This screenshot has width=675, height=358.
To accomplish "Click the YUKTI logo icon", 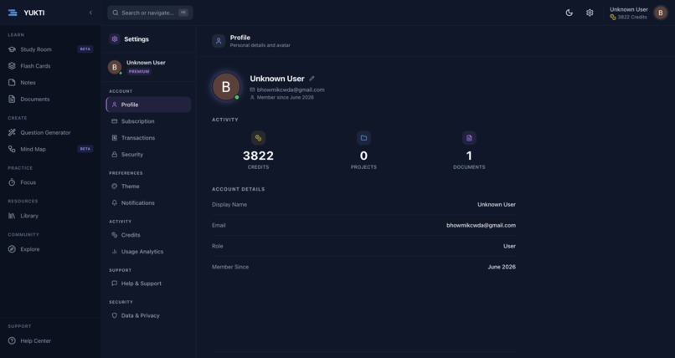I will pyautogui.click(x=13, y=13).
